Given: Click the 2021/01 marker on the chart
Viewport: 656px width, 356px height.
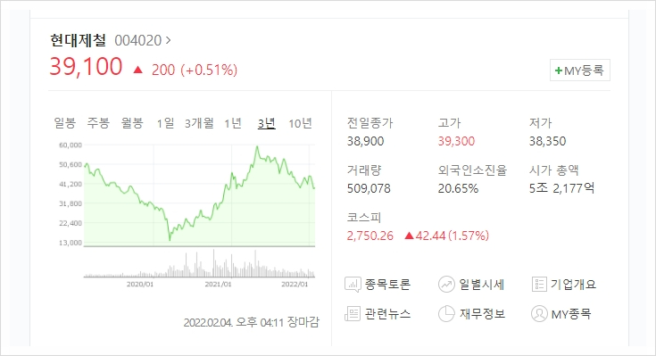Looking at the screenshot, I should (x=218, y=284).
